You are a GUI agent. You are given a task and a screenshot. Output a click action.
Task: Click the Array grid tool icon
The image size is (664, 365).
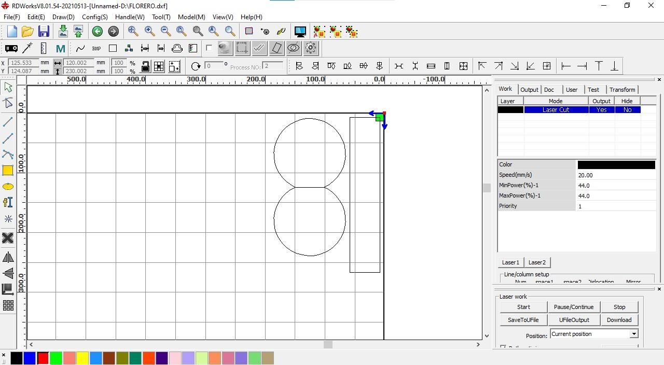[8, 305]
